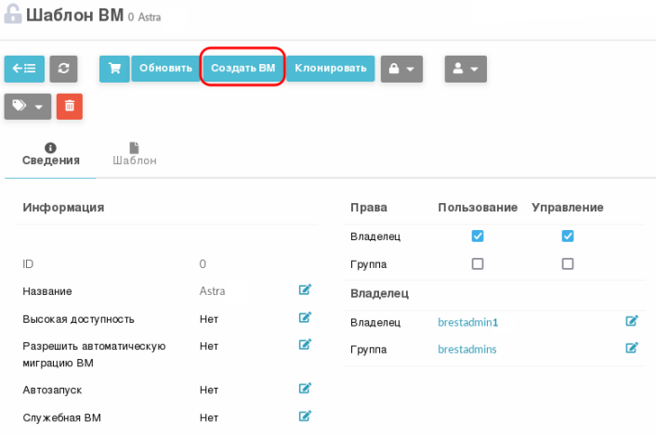Screen dimensions: 656x435
Task: Switch to the Шаблон tab
Action: pos(134,154)
